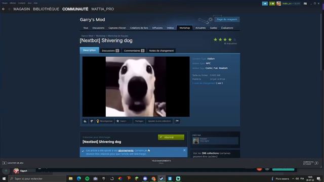This screenshot has height=182, width=324.
Task: Click the Windows taskbar search box
Action: 37,178
